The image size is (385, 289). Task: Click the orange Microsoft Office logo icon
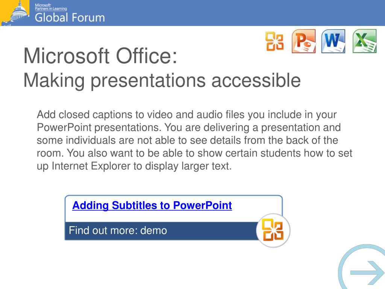(274, 41)
